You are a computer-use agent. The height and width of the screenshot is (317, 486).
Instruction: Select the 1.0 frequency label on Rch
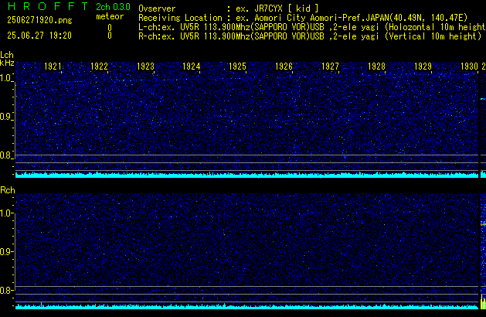6,213
